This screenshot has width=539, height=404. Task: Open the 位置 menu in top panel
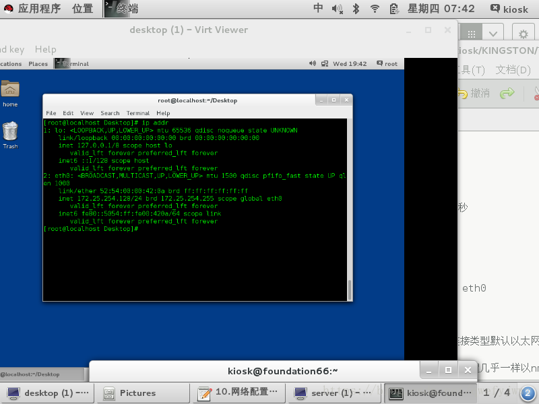pos(82,8)
